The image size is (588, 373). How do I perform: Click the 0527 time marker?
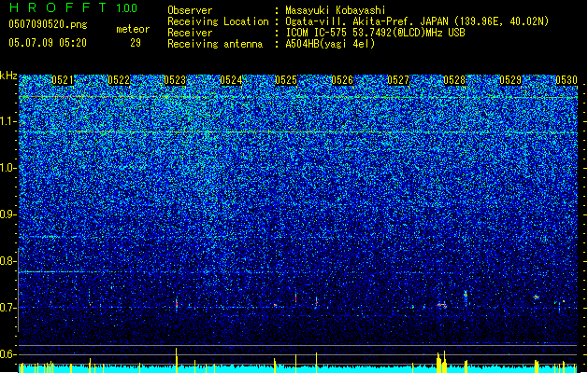398,80
